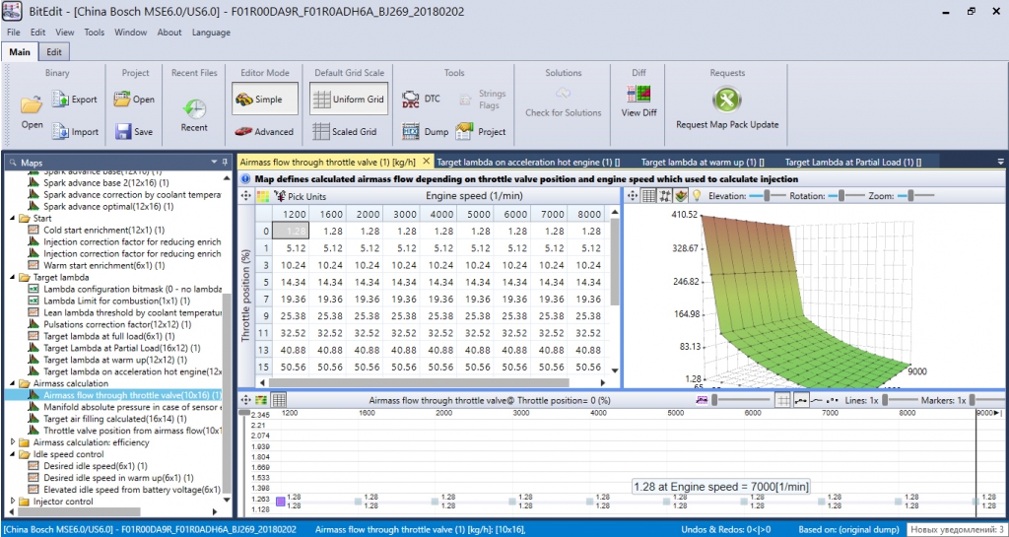
Task: Switch to Target Lambda at Partial Load tab
Action: tap(853, 162)
